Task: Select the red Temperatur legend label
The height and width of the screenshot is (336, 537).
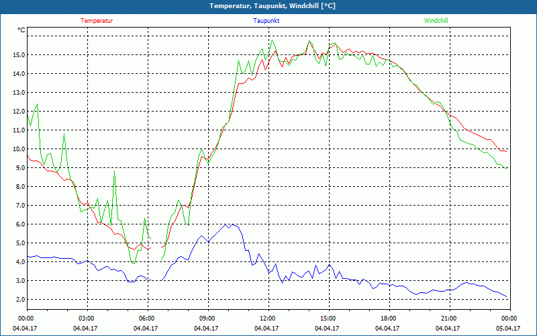Action: [97, 21]
